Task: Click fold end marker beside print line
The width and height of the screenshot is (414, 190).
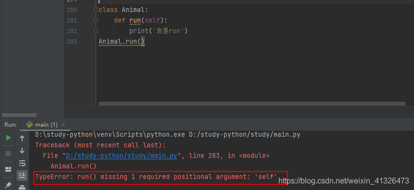Action: (96, 31)
